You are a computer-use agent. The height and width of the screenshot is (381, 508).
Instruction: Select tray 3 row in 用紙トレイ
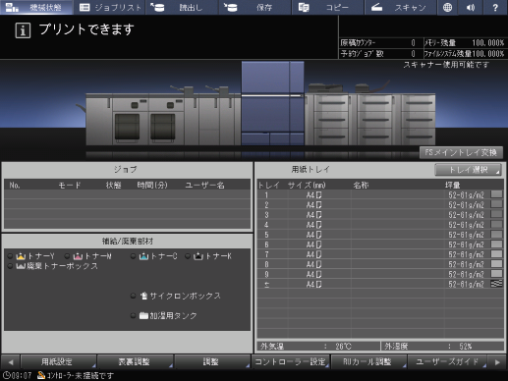pos(380,215)
